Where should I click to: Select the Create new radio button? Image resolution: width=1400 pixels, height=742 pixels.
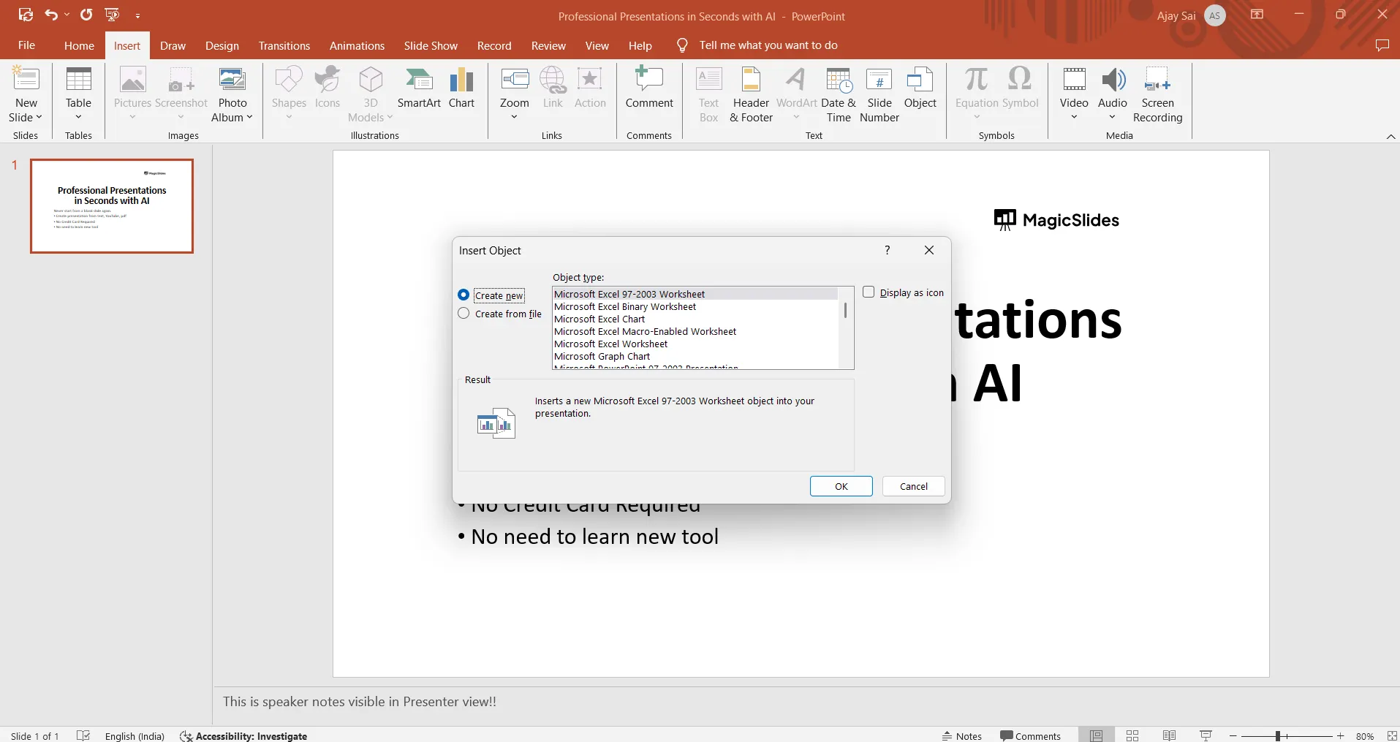(463, 295)
